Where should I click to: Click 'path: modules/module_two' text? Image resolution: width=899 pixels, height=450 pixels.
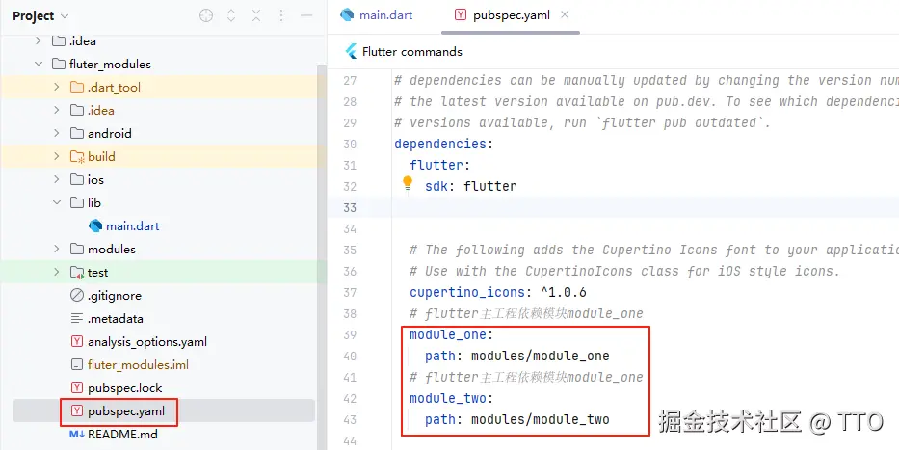[x=517, y=419]
